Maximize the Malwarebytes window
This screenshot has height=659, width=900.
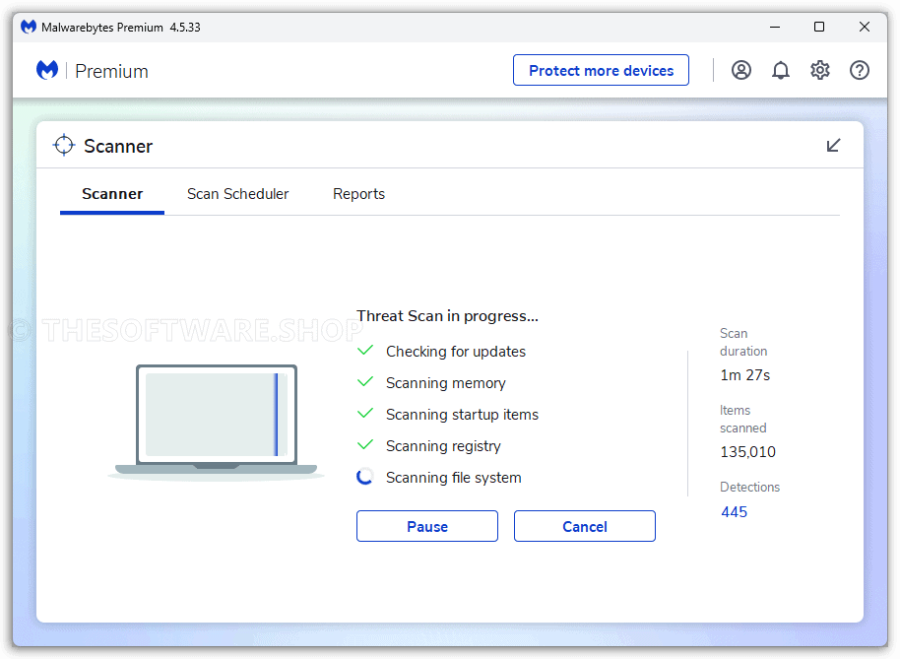point(819,27)
